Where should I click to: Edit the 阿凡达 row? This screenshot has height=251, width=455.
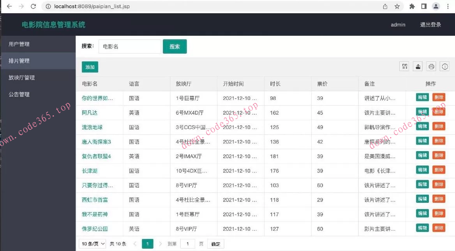[422, 112]
